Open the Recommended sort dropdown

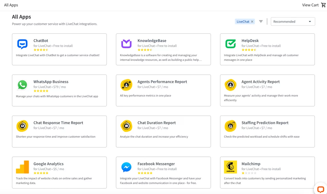pos(293,21)
